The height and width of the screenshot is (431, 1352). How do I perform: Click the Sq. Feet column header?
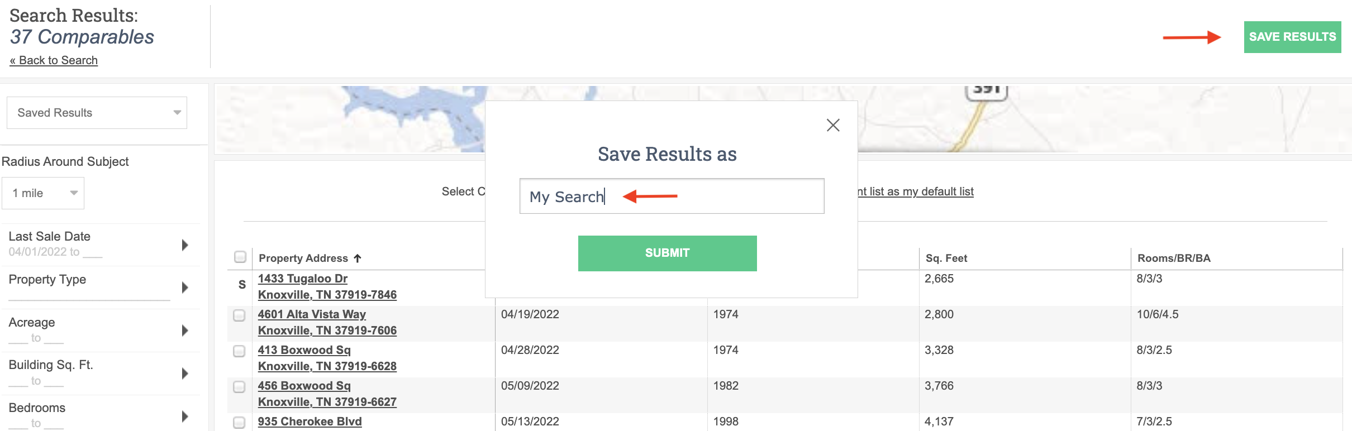tap(946, 258)
